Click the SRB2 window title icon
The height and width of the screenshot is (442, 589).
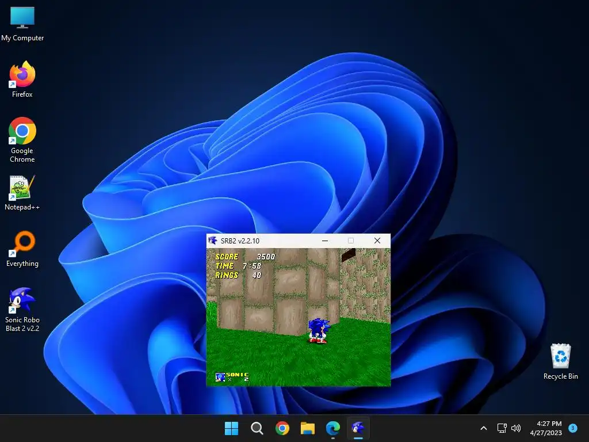(x=213, y=241)
